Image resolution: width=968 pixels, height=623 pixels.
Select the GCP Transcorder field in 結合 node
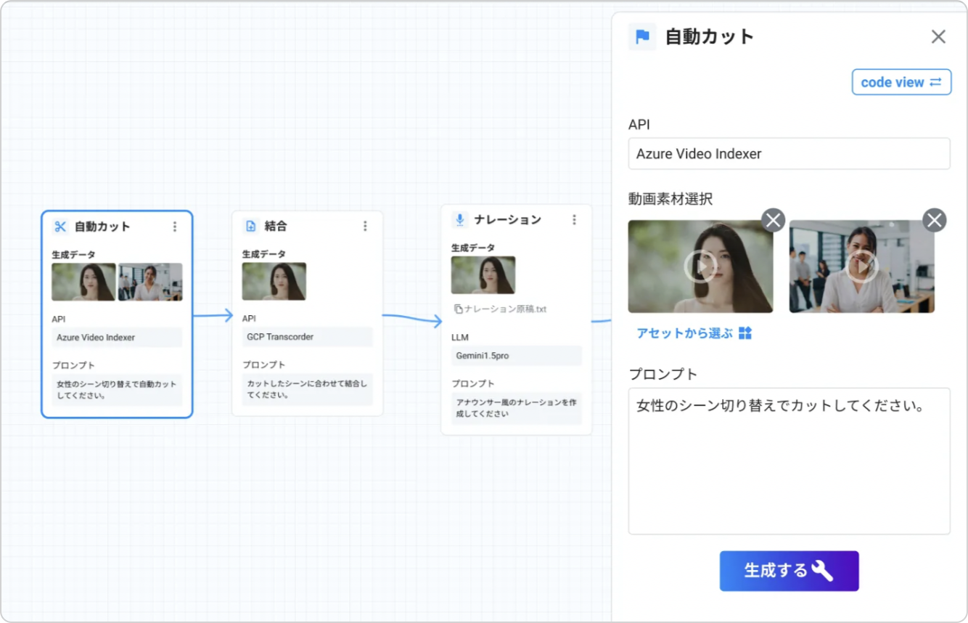pyautogui.click(x=307, y=337)
